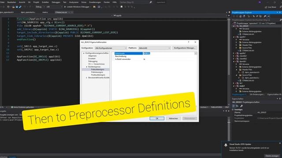Select Debugging in properties tree
Screen dimensions: 282x158
click(93, 61)
